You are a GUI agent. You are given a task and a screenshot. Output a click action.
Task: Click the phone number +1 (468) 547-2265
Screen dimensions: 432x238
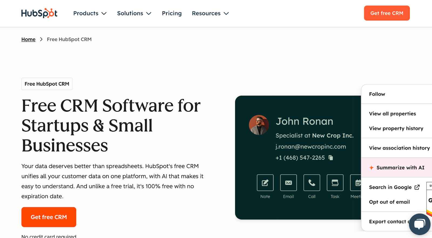tap(300, 158)
